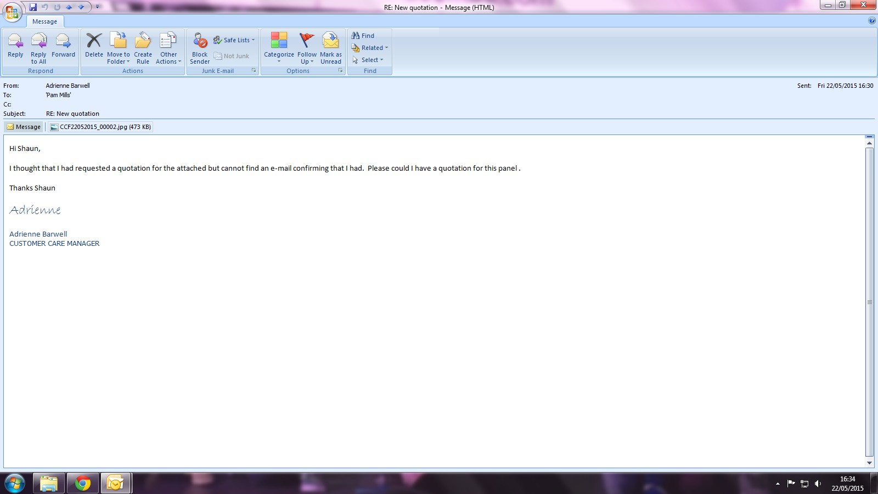This screenshot has width=878, height=494.
Task: Click the vertical scrollbar of message body
Action: click(869, 302)
